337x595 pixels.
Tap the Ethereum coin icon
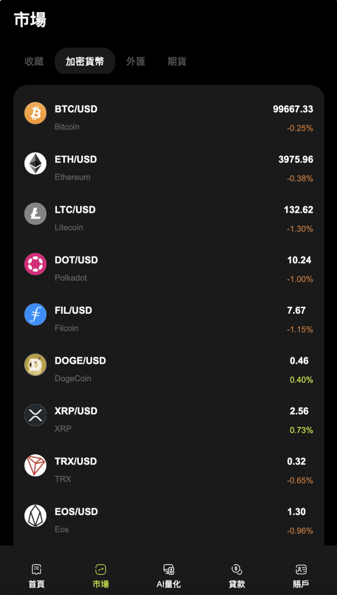pyautogui.click(x=35, y=164)
